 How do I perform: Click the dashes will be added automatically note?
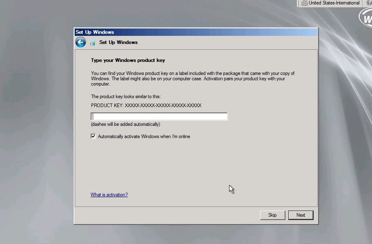pyautogui.click(x=125, y=124)
